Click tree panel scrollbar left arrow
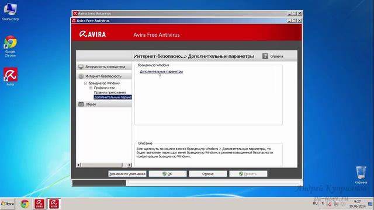The width and height of the screenshot is (374, 210). point(79,164)
